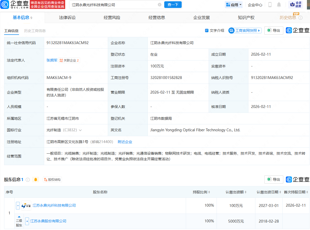Open the 股权结构 equity structure view
This screenshot has width=310, height=230.
(52, 180)
